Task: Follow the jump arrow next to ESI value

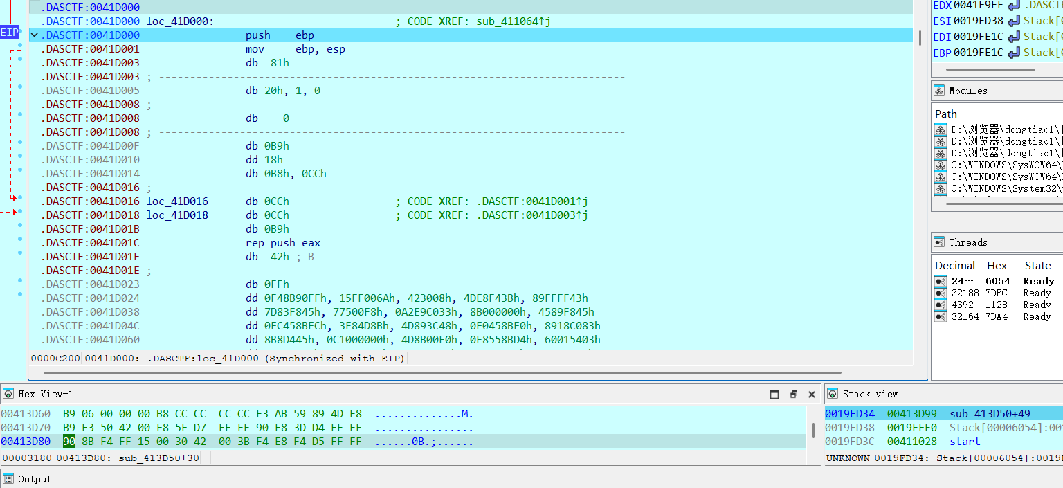Action: (x=1013, y=21)
